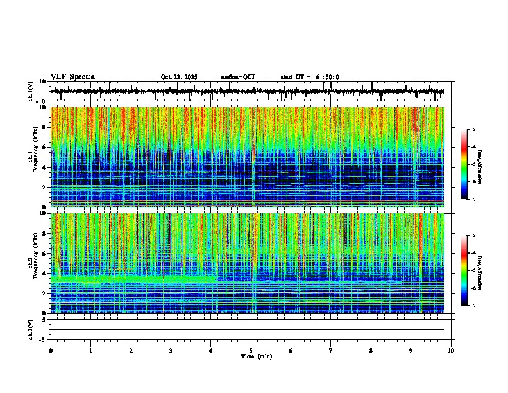The height and width of the screenshot is (393, 508).
Task: Click time axis tick label '8'
Action: click(x=371, y=351)
